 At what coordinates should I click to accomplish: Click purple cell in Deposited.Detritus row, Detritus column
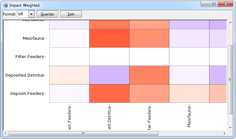(x=109, y=75)
